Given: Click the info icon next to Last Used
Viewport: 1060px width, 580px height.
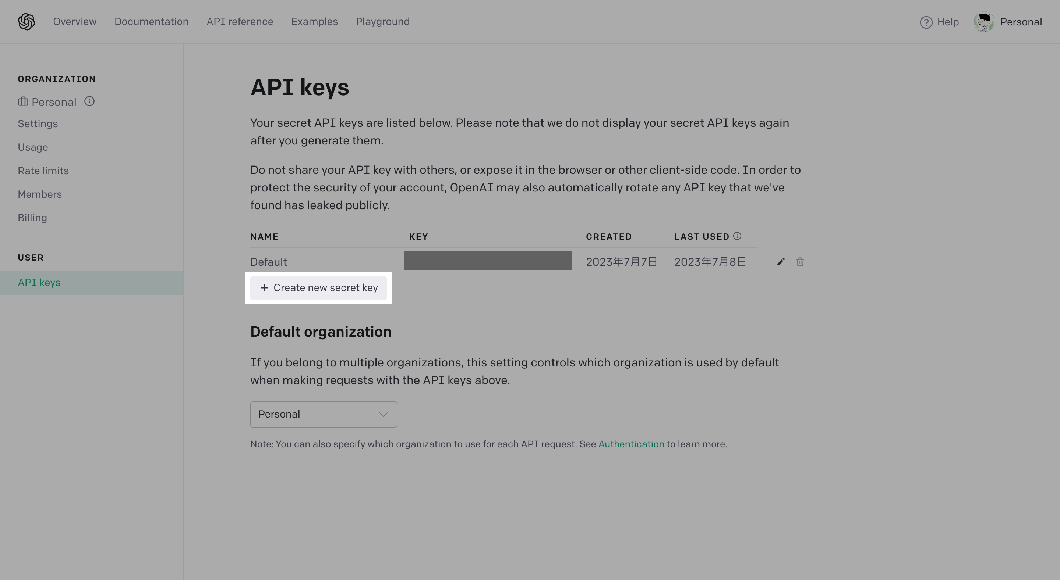Looking at the screenshot, I should pyautogui.click(x=737, y=236).
